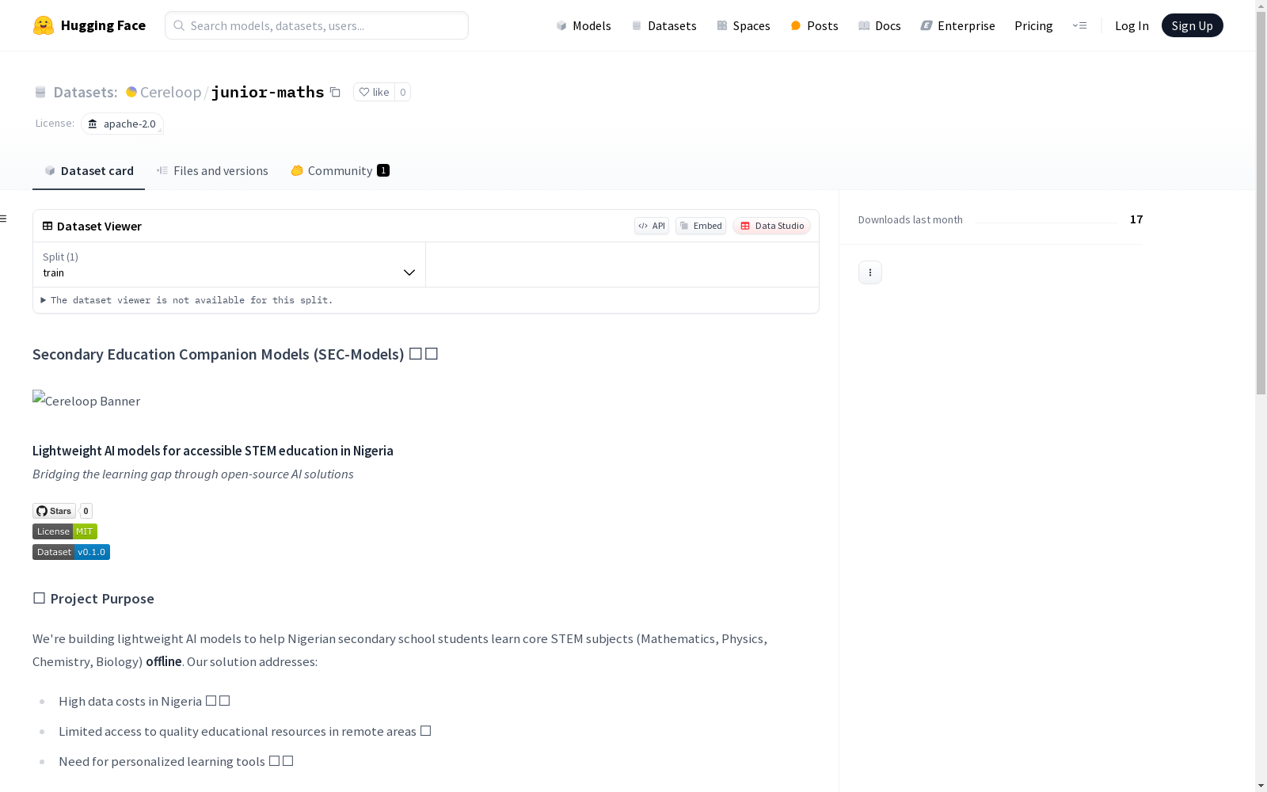Visit the Enterprise page
The height and width of the screenshot is (792, 1267).
pyautogui.click(x=957, y=25)
